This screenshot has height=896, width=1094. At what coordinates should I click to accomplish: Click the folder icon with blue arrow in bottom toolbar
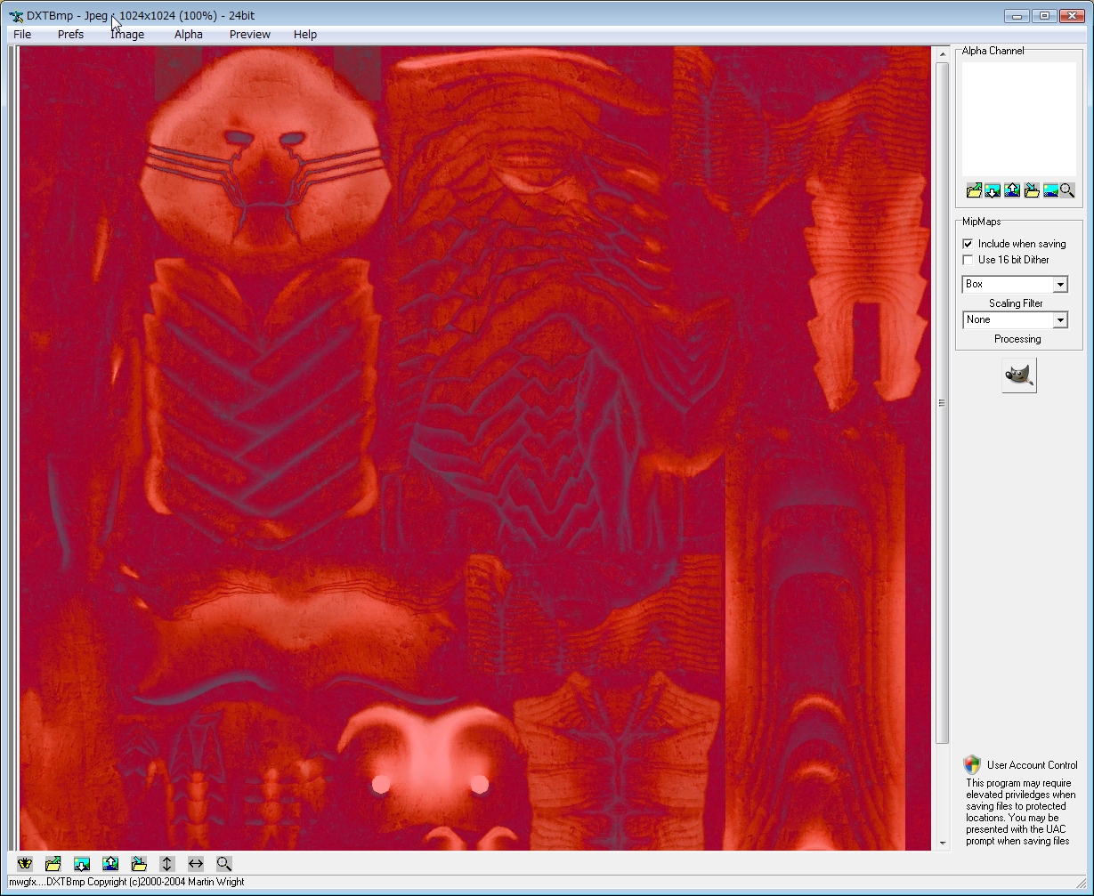pyautogui.click(x=139, y=864)
